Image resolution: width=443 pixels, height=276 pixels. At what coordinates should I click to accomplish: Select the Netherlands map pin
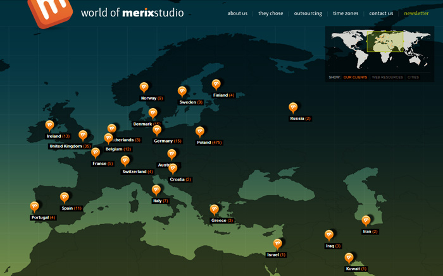pyautogui.click(x=112, y=128)
